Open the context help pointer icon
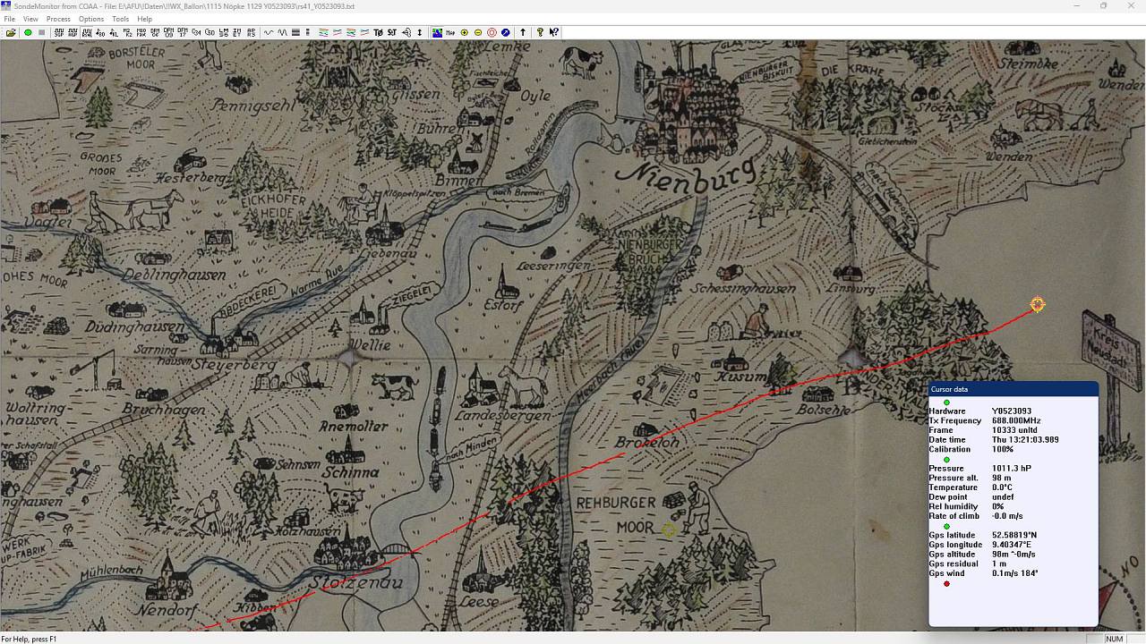This screenshot has height=644, width=1146. click(x=554, y=32)
